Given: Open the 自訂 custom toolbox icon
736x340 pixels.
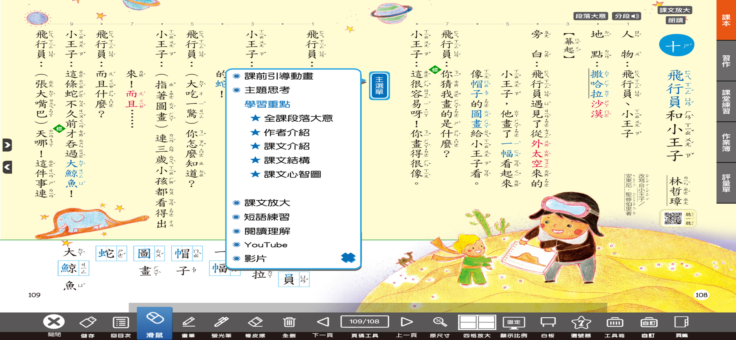Looking at the screenshot, I should [x=648, y=323].
